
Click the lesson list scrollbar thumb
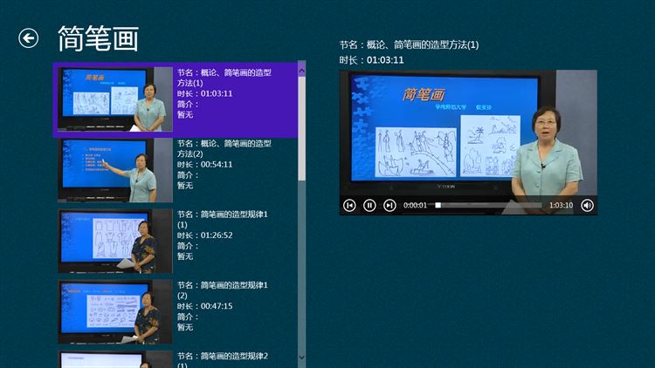click(x=301, y=128)
